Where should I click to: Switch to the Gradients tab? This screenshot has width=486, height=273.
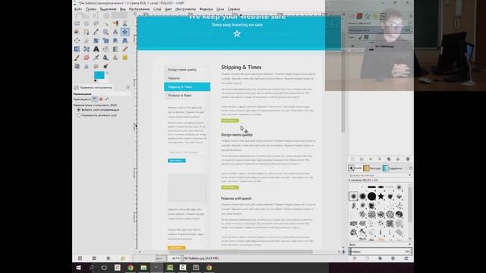(393, 168)
